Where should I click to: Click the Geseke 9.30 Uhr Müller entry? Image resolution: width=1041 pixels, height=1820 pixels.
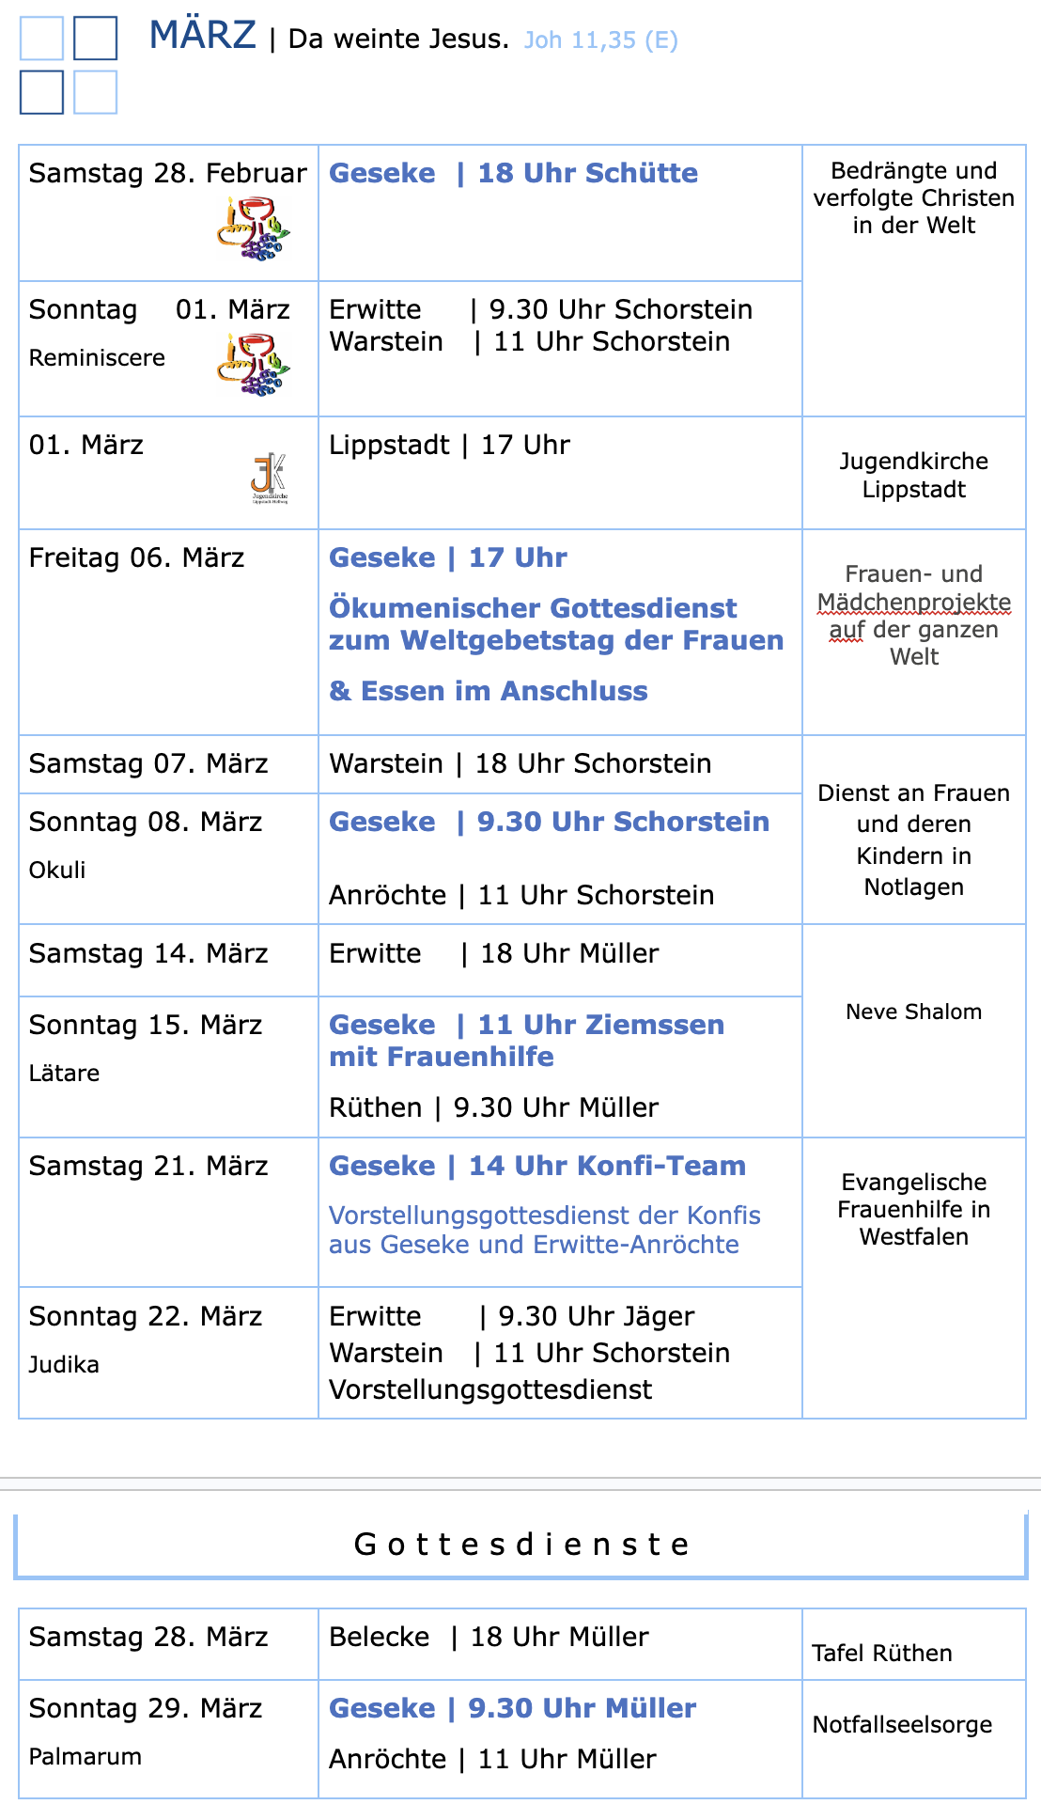point(512,1708)
